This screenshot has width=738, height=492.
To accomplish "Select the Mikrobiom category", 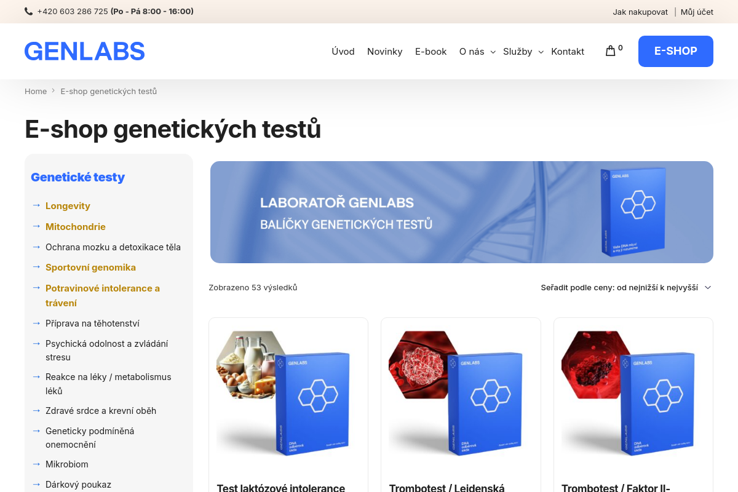I will (67, 464).
